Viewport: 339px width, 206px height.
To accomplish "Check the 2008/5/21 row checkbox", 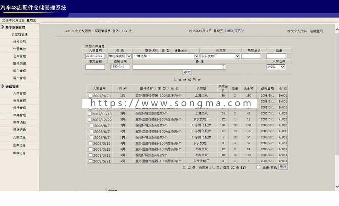I will [90, 161].
